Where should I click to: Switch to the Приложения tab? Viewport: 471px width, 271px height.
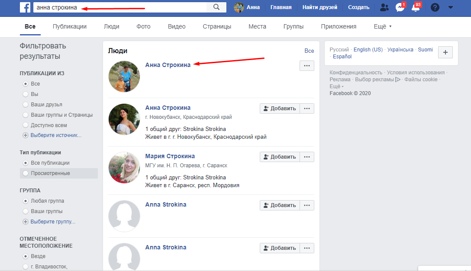(339, 26)
